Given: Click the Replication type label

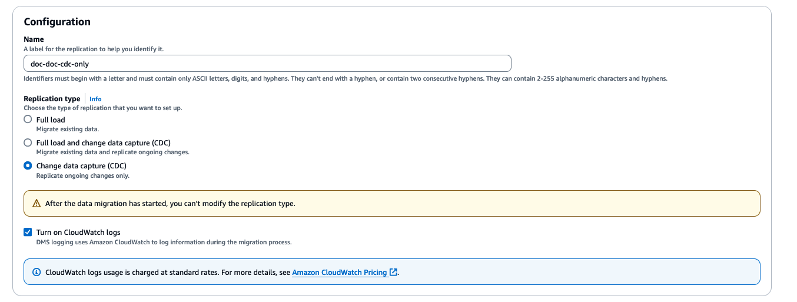Looking at the screenshot, I should pos(52,99).
